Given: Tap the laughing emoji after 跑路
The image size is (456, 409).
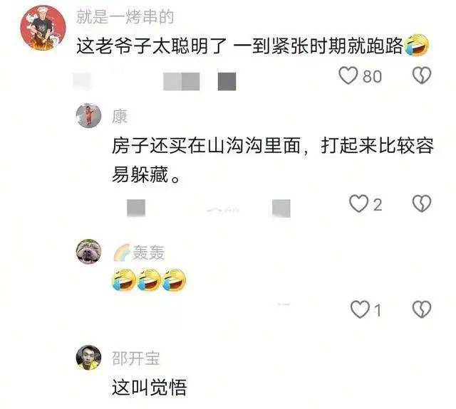Looking at the screenshot, I should click(416, 44).
